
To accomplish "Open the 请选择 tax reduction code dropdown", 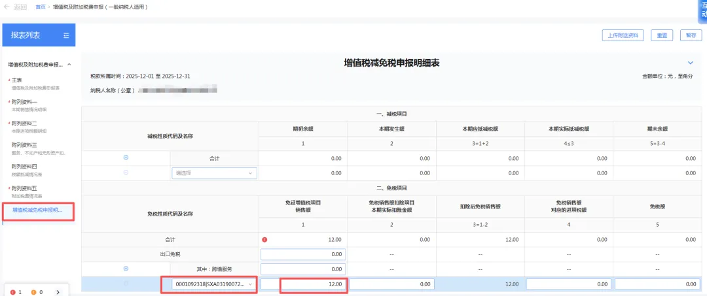I will (x=214, y=173).
